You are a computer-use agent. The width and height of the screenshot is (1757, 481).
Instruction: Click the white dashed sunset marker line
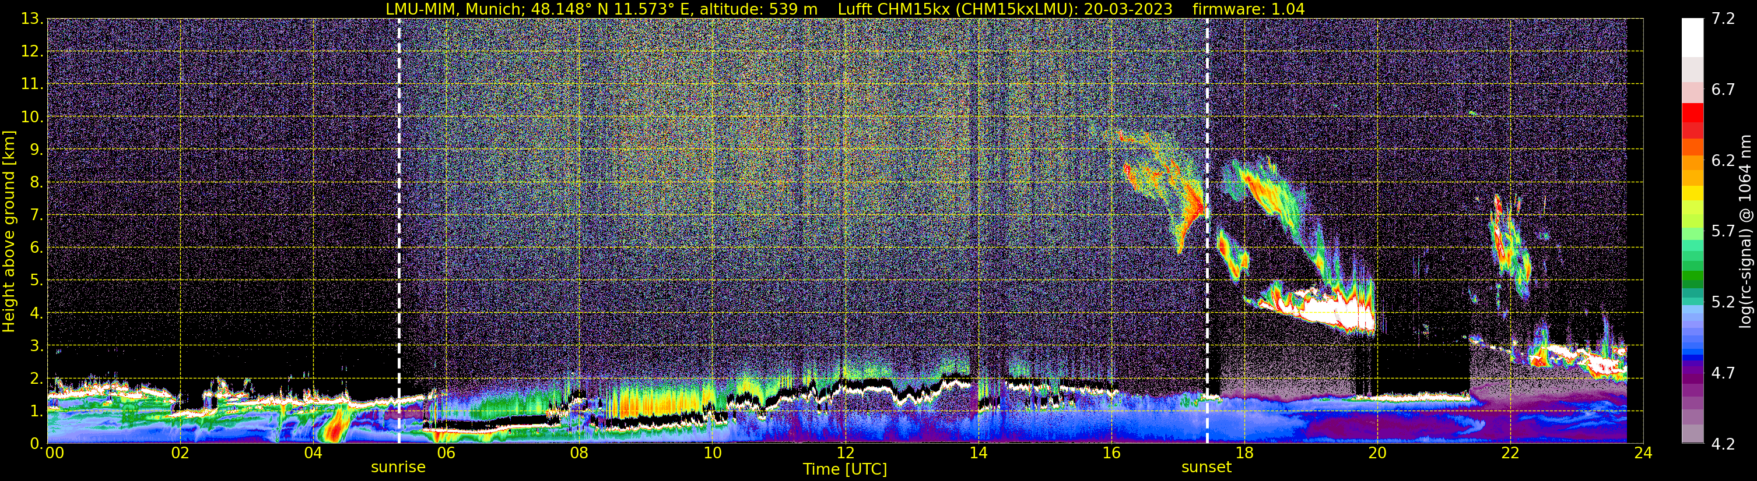[x=1207, y=231]
